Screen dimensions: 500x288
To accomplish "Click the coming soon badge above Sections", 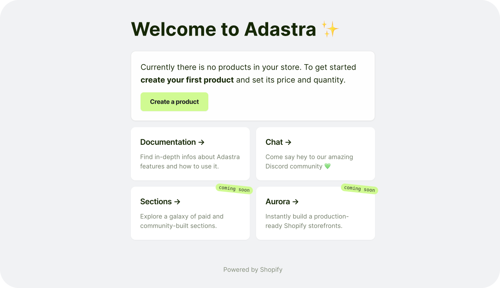I will click(234, 189).
